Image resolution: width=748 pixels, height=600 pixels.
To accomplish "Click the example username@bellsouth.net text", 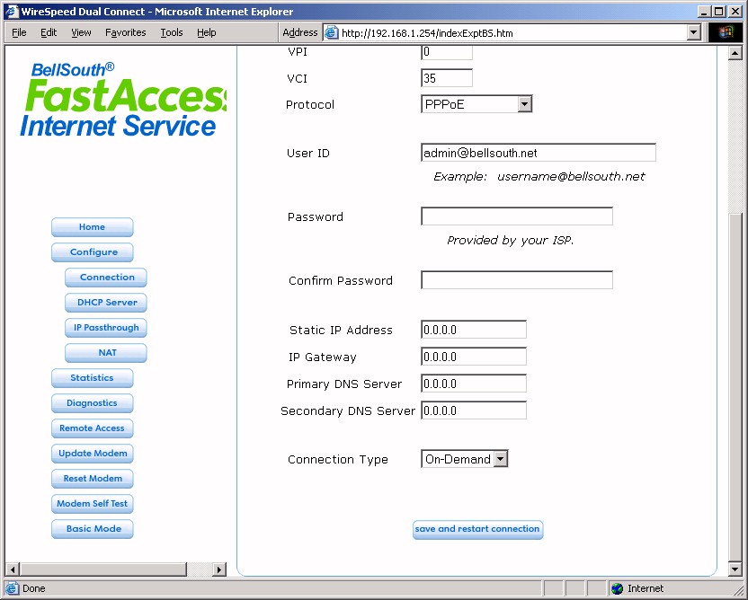I will (571, 177).
